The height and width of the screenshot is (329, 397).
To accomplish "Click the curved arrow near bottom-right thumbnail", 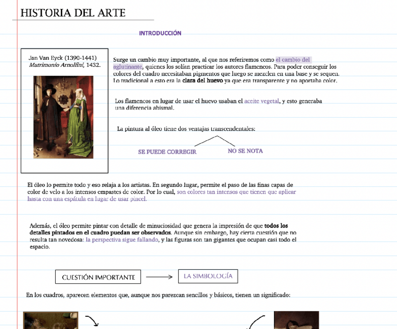I will (256, 322).
